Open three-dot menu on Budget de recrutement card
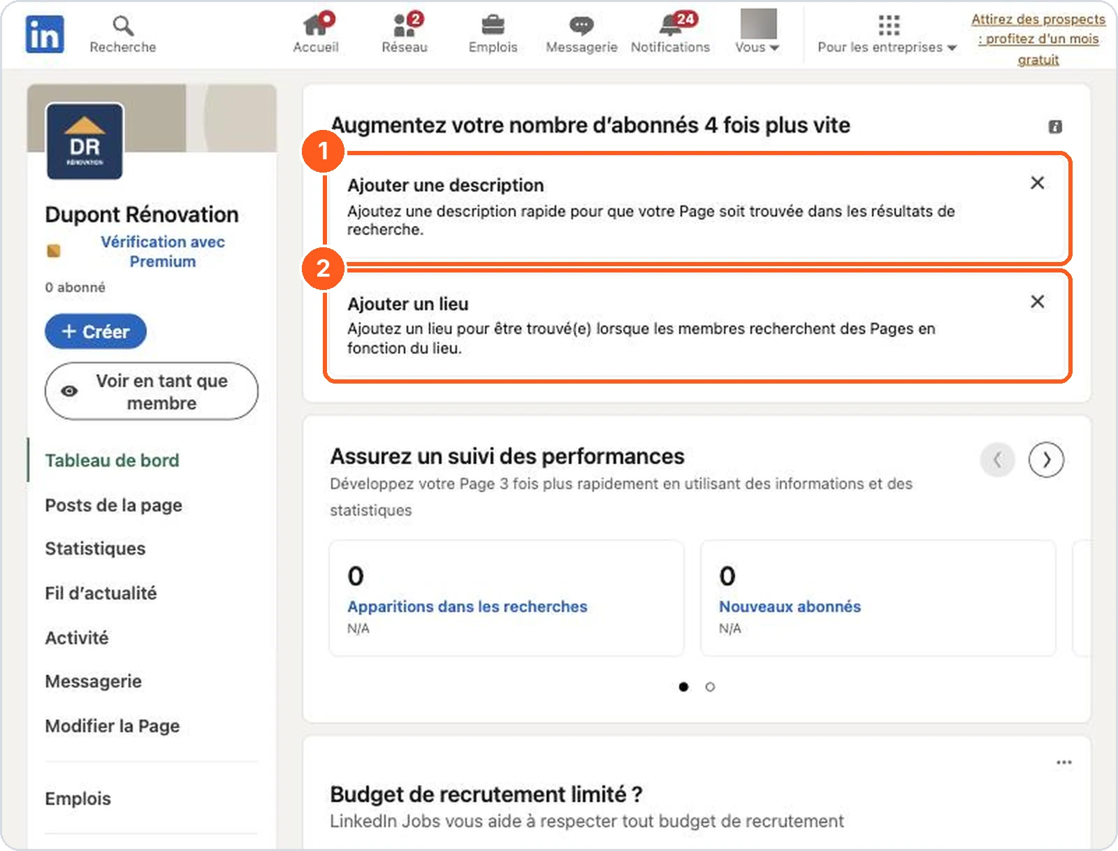 pyautogui.click(x=1063, y=762)
